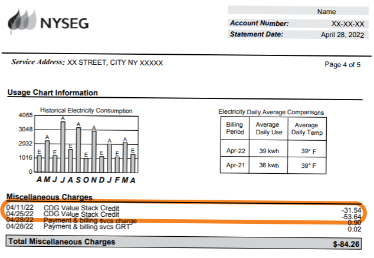Click the 36 kwh average daily use

(x=267, y=167)
